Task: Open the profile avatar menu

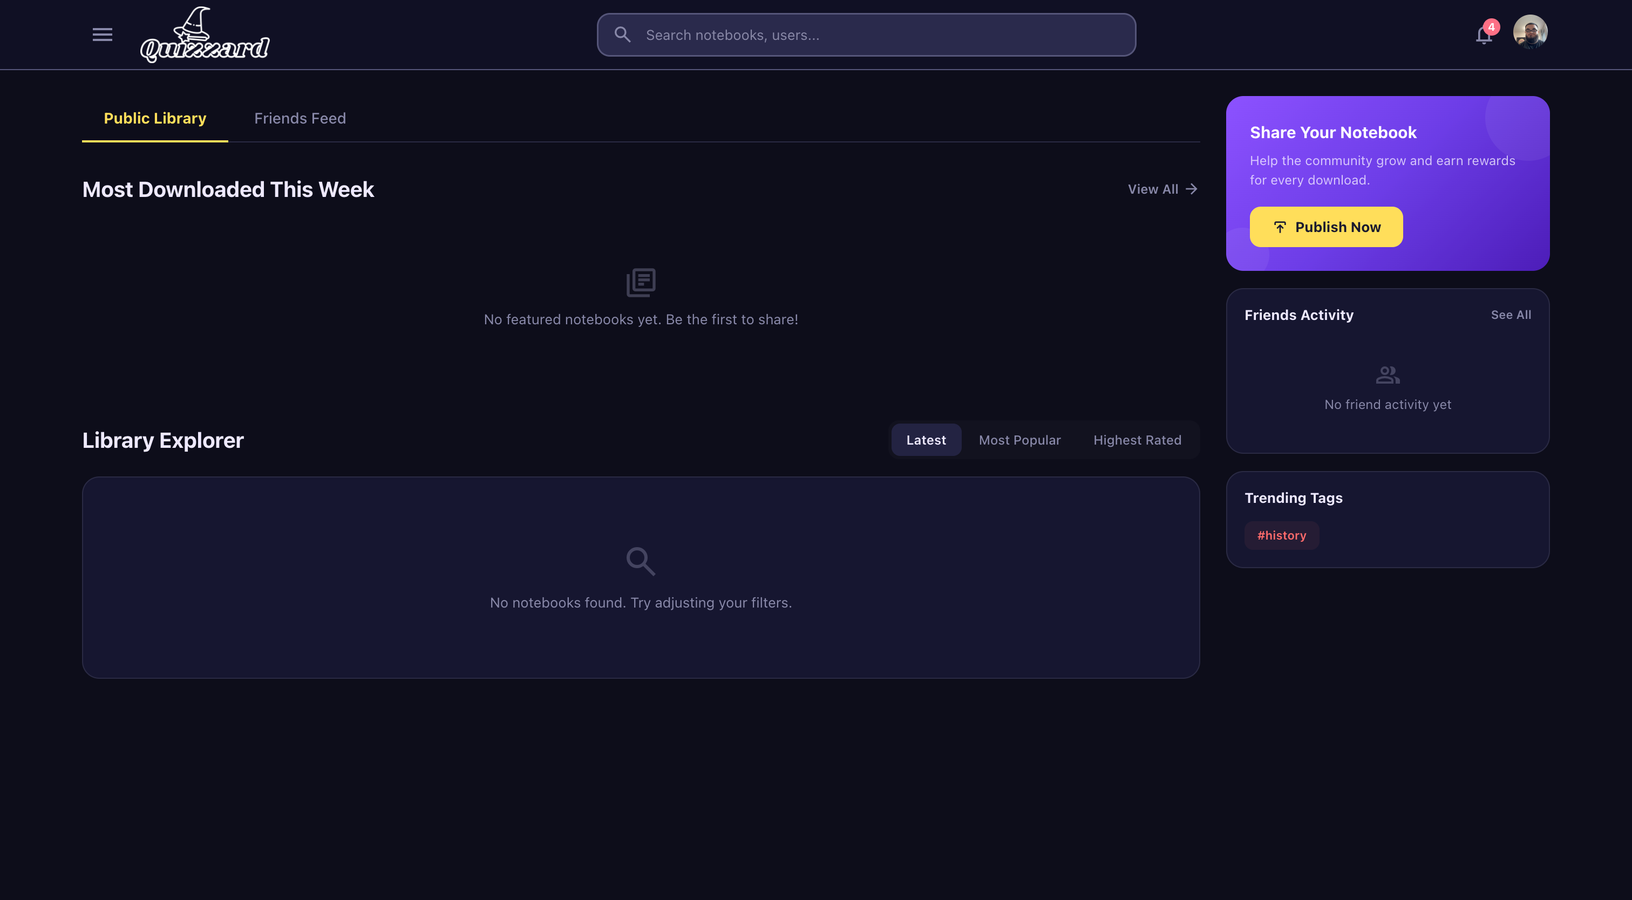Action: (x=1531, y=31)
